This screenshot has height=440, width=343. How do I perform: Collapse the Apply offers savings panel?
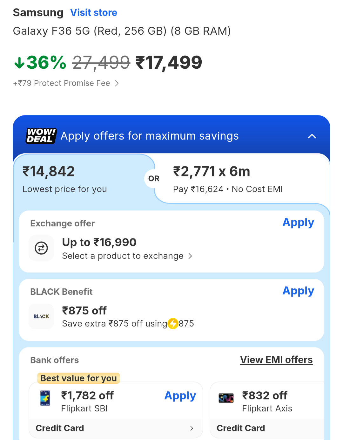tap(312, 136)
